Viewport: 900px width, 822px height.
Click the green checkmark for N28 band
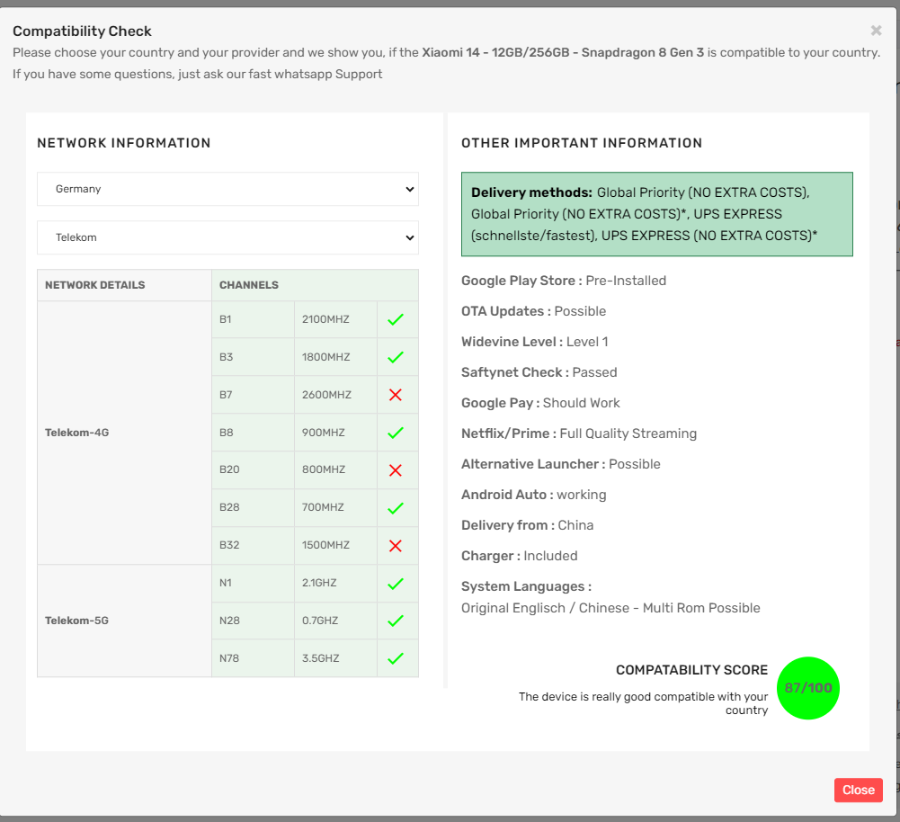click(395, 621)
